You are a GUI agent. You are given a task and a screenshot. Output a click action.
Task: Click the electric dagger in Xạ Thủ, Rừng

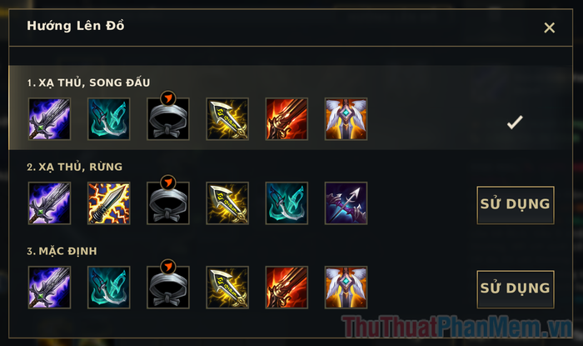click(x=108, y=203)
